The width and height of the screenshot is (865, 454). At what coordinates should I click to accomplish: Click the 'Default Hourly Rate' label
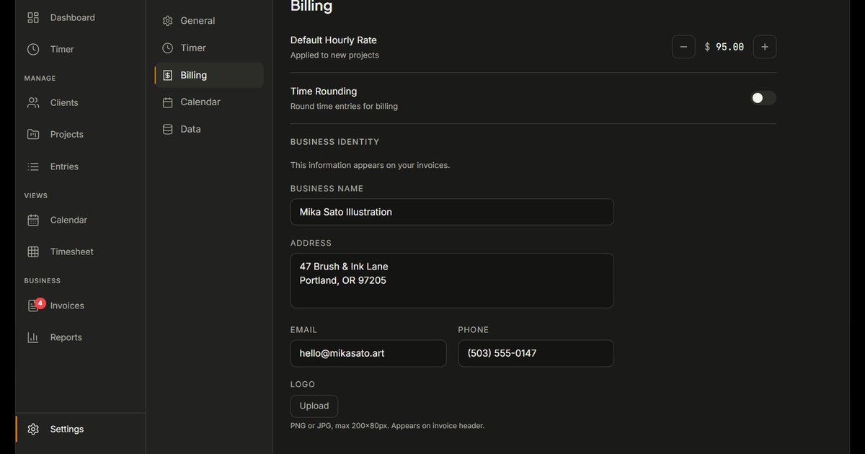(x=334, y=40)
